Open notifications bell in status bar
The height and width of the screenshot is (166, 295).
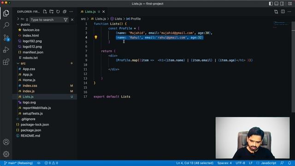click(289, 163)
